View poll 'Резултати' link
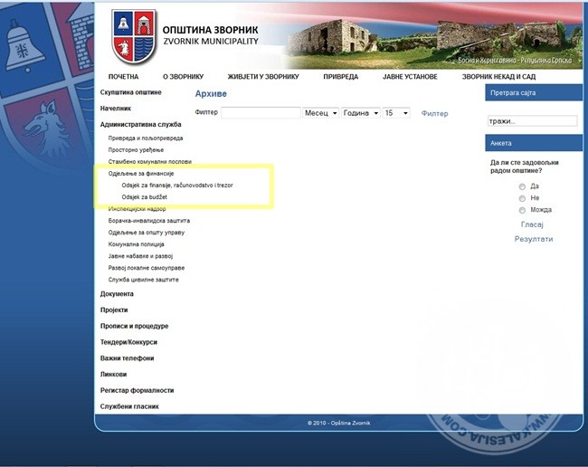Image resolution: width=588 pixels, height=467 pixels. click(533, 239)
